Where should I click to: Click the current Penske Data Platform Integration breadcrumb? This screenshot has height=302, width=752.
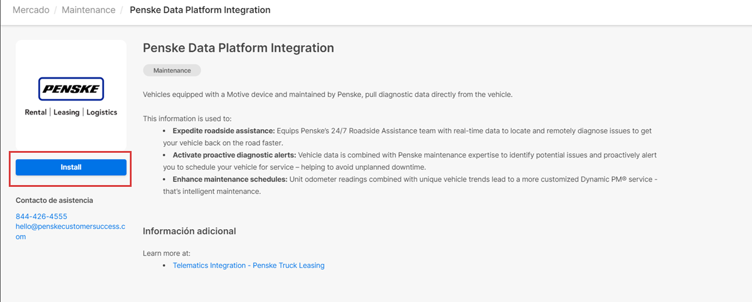[x=200, y=10]
